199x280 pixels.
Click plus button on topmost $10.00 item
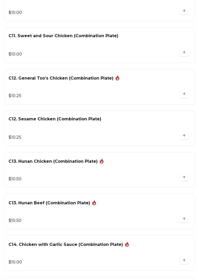[184, 11]
